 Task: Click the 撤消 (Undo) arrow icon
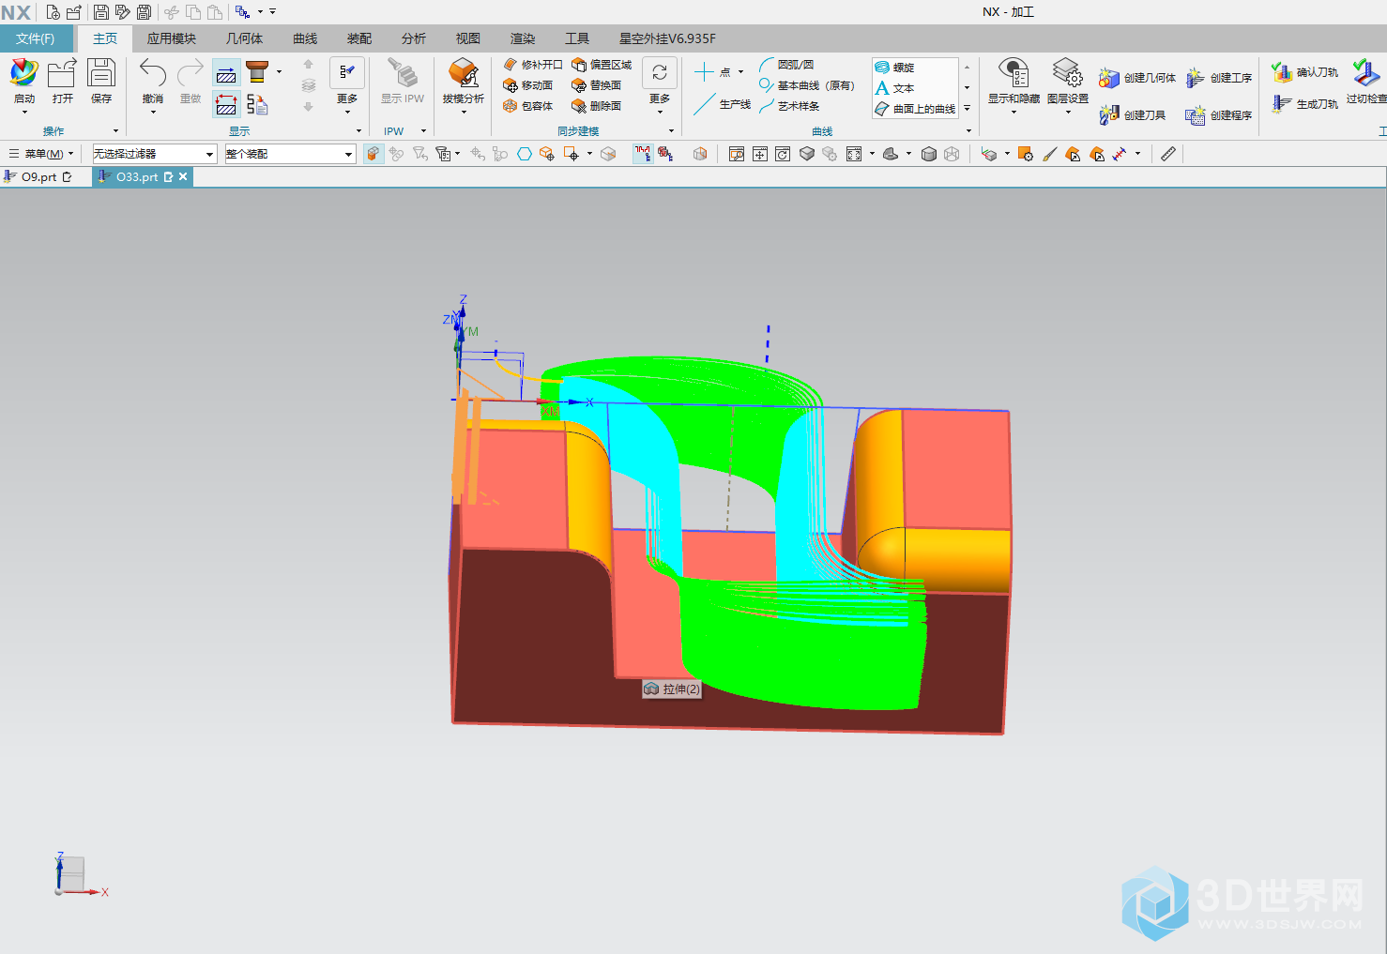click(x=153, y=74)
